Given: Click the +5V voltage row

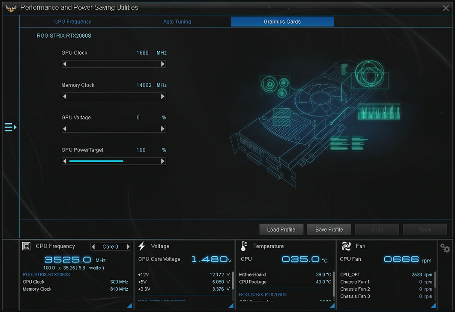Looking at the screenshot, I should (184, 282).
